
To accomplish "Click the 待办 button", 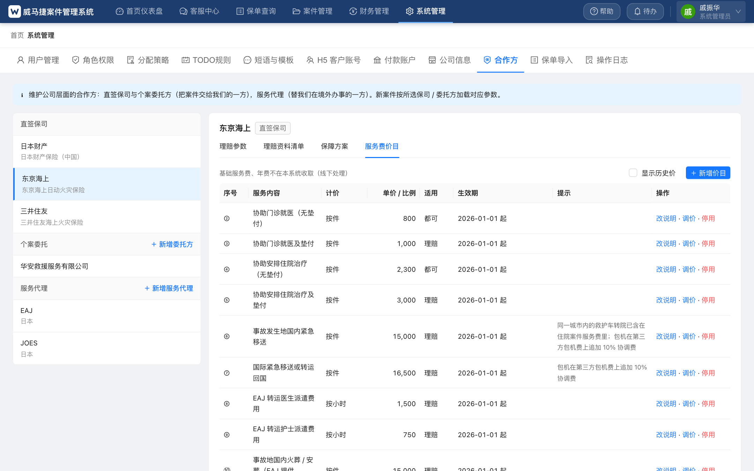I will tap(645, 12).
